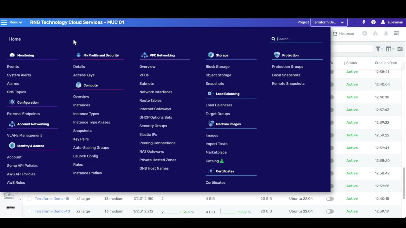Click the Load Balancing section icon

tap(211, 94)
